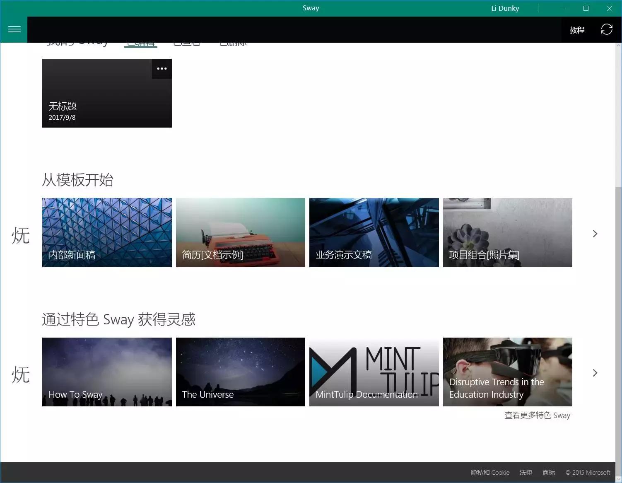Open the hamburger navigation menu
This screenshot has height=483, width=622.
pos(14,29)
